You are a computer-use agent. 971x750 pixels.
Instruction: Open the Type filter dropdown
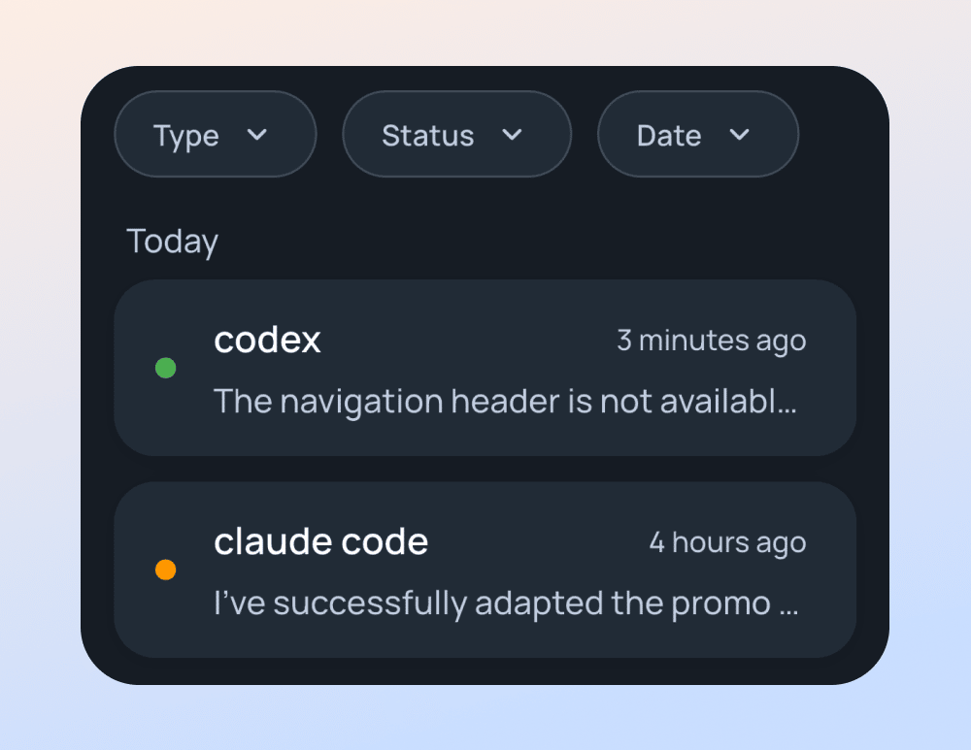click(x=215, y=134)
